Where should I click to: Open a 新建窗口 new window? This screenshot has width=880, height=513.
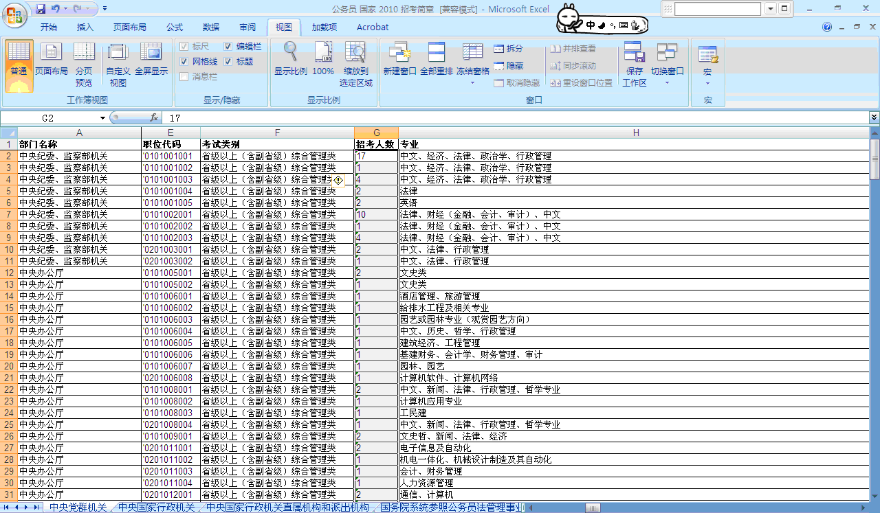tap(399, 54)
